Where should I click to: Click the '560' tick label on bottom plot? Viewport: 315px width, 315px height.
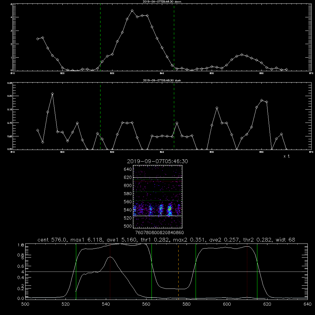coord(146,304)
